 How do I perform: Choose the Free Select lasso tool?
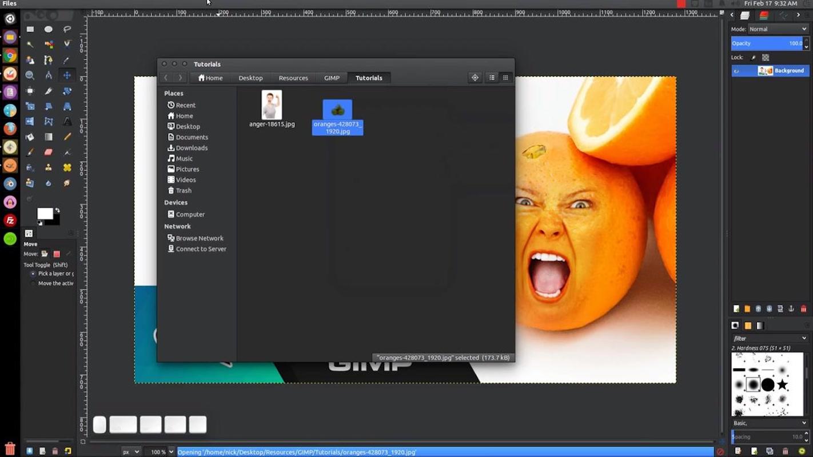tap(67, 29)
